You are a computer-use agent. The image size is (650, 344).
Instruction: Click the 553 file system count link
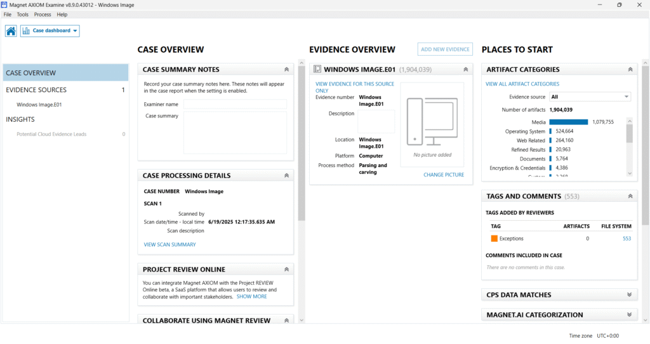pos(627,239)
